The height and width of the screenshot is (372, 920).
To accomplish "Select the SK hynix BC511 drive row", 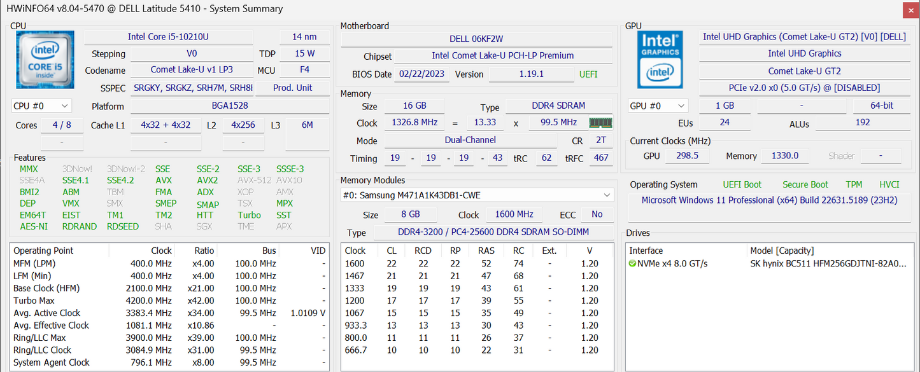I will (x=770, y=263).
